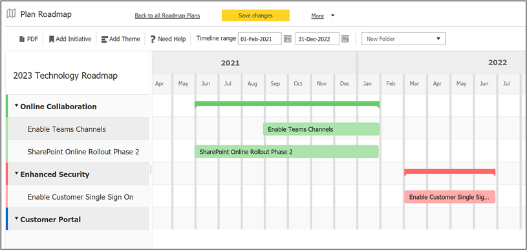Open the end date calendar picker icon
527x250 pixels.
pyautogui.click(x=345, y=39)
